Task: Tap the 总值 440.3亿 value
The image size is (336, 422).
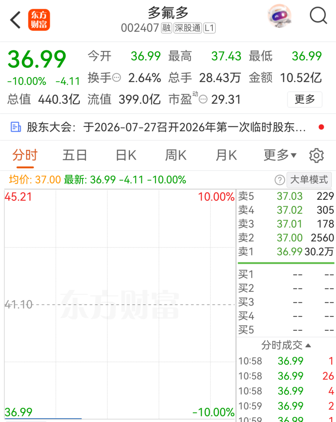Action: click(x=59, y=99)
